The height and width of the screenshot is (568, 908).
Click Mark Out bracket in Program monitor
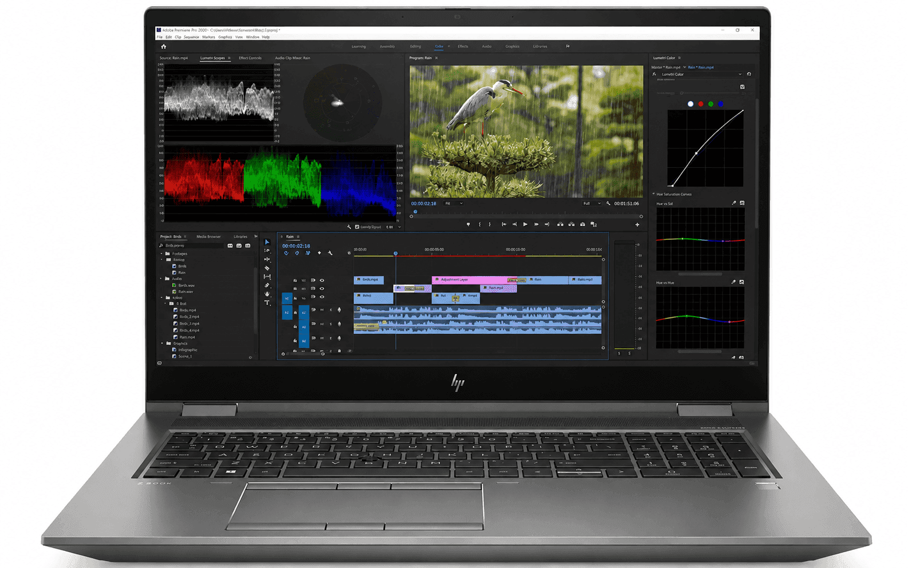[489, 224]
